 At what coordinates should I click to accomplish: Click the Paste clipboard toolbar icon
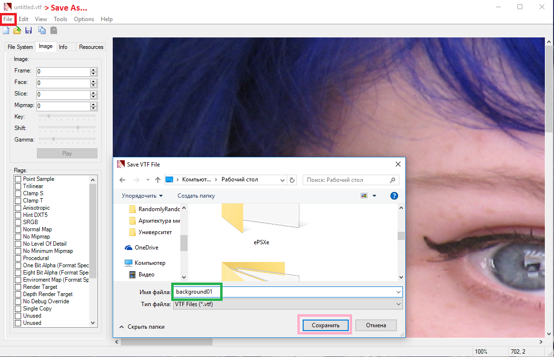click(54, 30)
